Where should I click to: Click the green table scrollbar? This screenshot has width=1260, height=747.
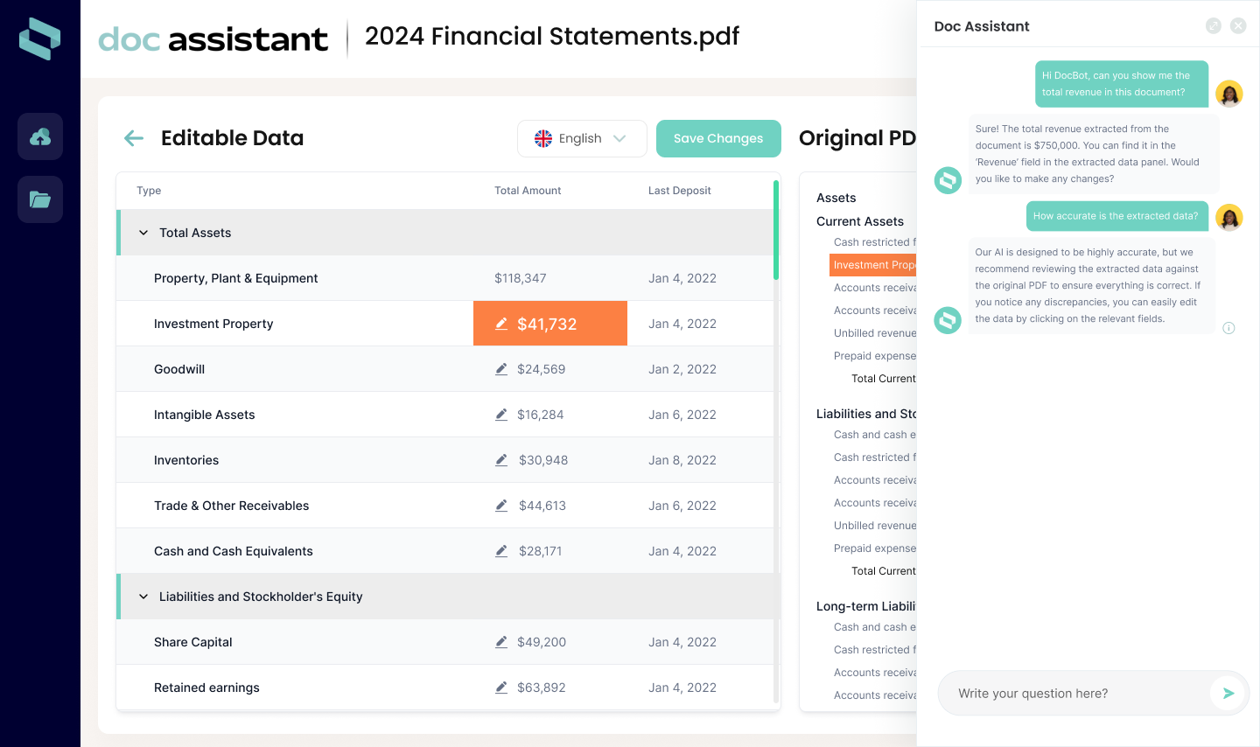pyautogui.click(x=776, y=229)
